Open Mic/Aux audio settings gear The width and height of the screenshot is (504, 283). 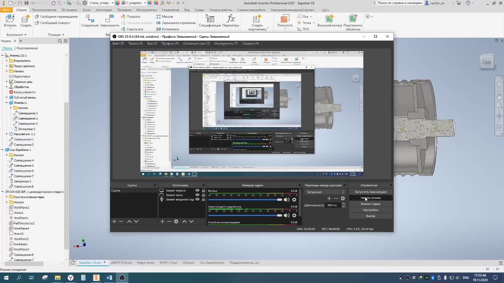[x=294, y=200]
